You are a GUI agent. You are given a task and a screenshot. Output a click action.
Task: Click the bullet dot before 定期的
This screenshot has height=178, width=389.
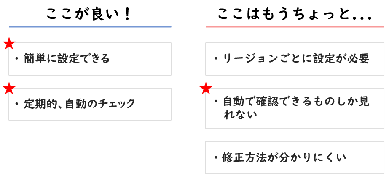point(16,104)
